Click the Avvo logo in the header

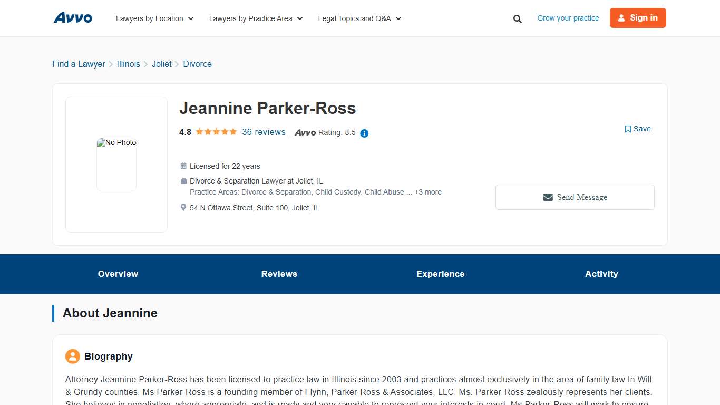tap(73, 17)
